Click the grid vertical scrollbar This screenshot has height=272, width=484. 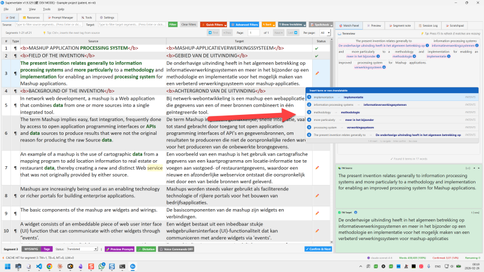coord(332,139)
